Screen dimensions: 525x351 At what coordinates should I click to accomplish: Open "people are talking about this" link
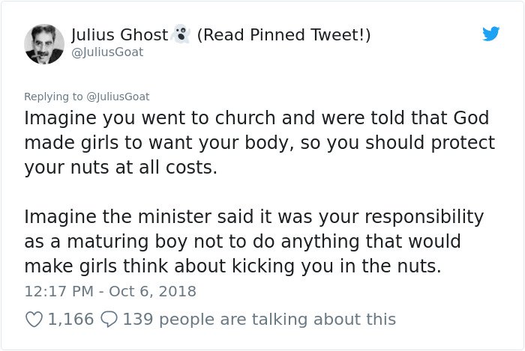click(x=277, y=320)
